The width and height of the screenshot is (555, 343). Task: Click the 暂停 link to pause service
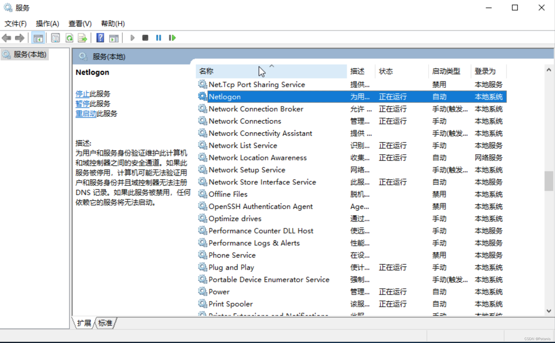[x=83, y=104]
